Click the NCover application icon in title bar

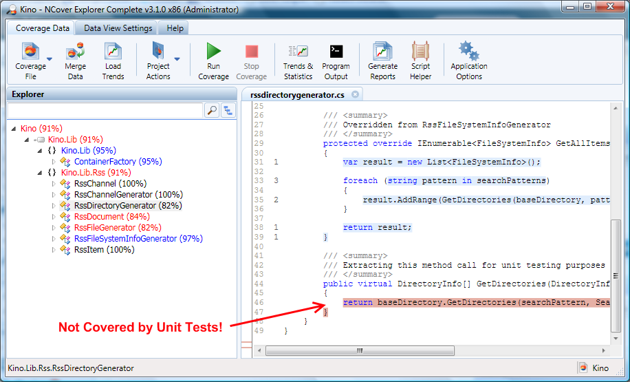pos(11,9)
